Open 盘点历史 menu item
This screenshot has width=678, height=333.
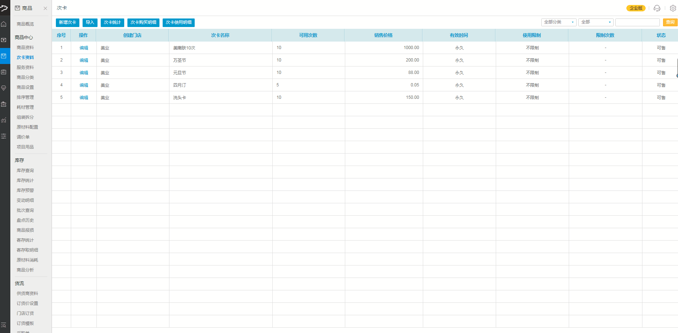(25, 220)
